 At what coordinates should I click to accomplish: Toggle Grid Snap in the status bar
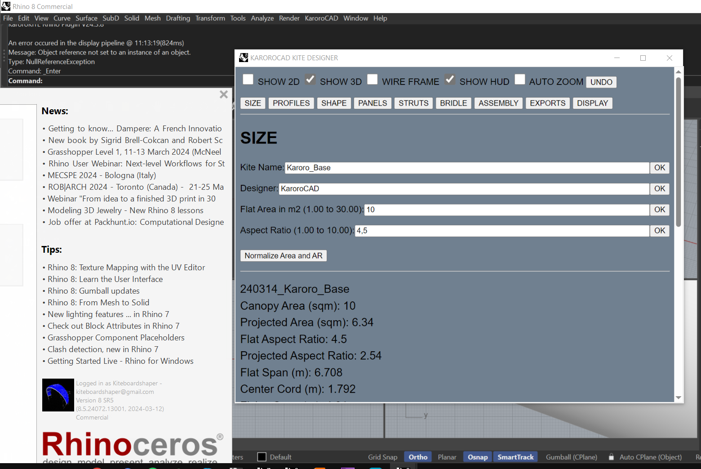click(383, 457)
